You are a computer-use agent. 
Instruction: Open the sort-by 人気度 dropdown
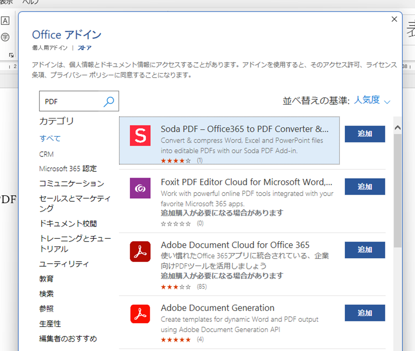point(372,100)
